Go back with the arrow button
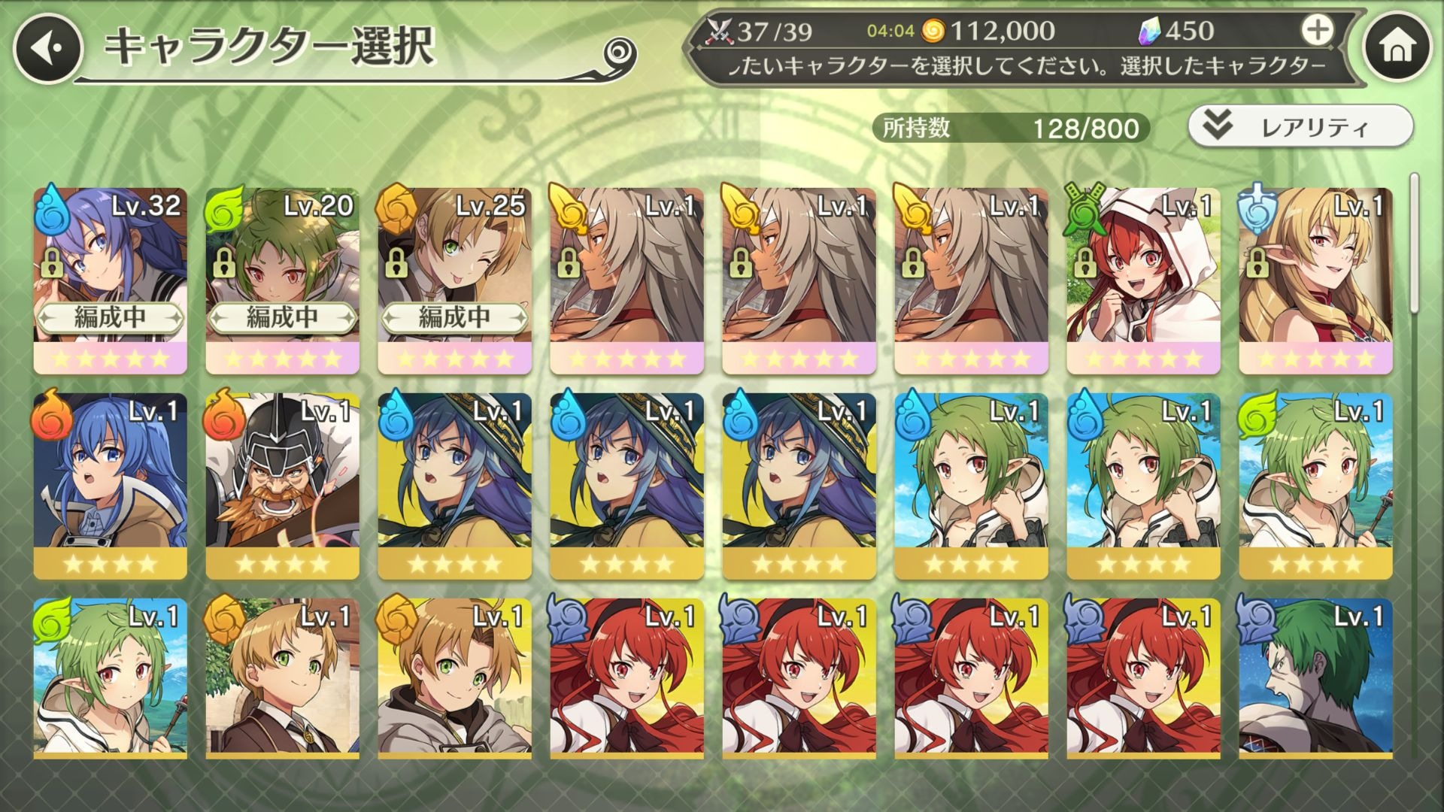Screen dimensions: 1444x812 (x=47, y=49)
